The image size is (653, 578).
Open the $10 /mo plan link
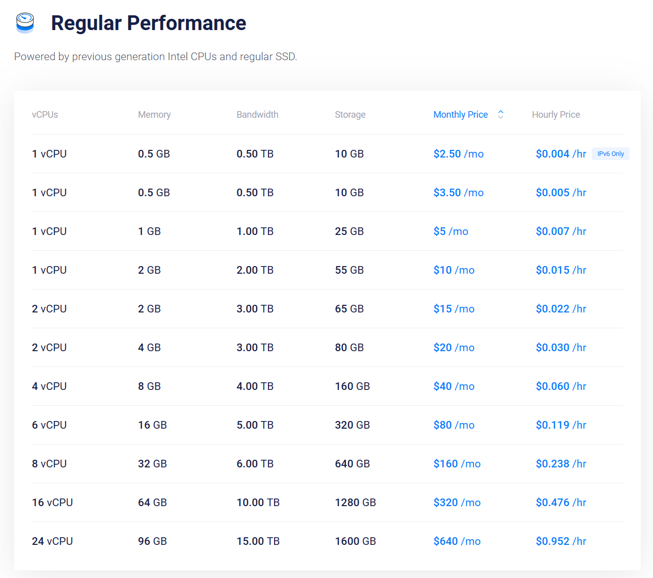click(x=454, y=270)
